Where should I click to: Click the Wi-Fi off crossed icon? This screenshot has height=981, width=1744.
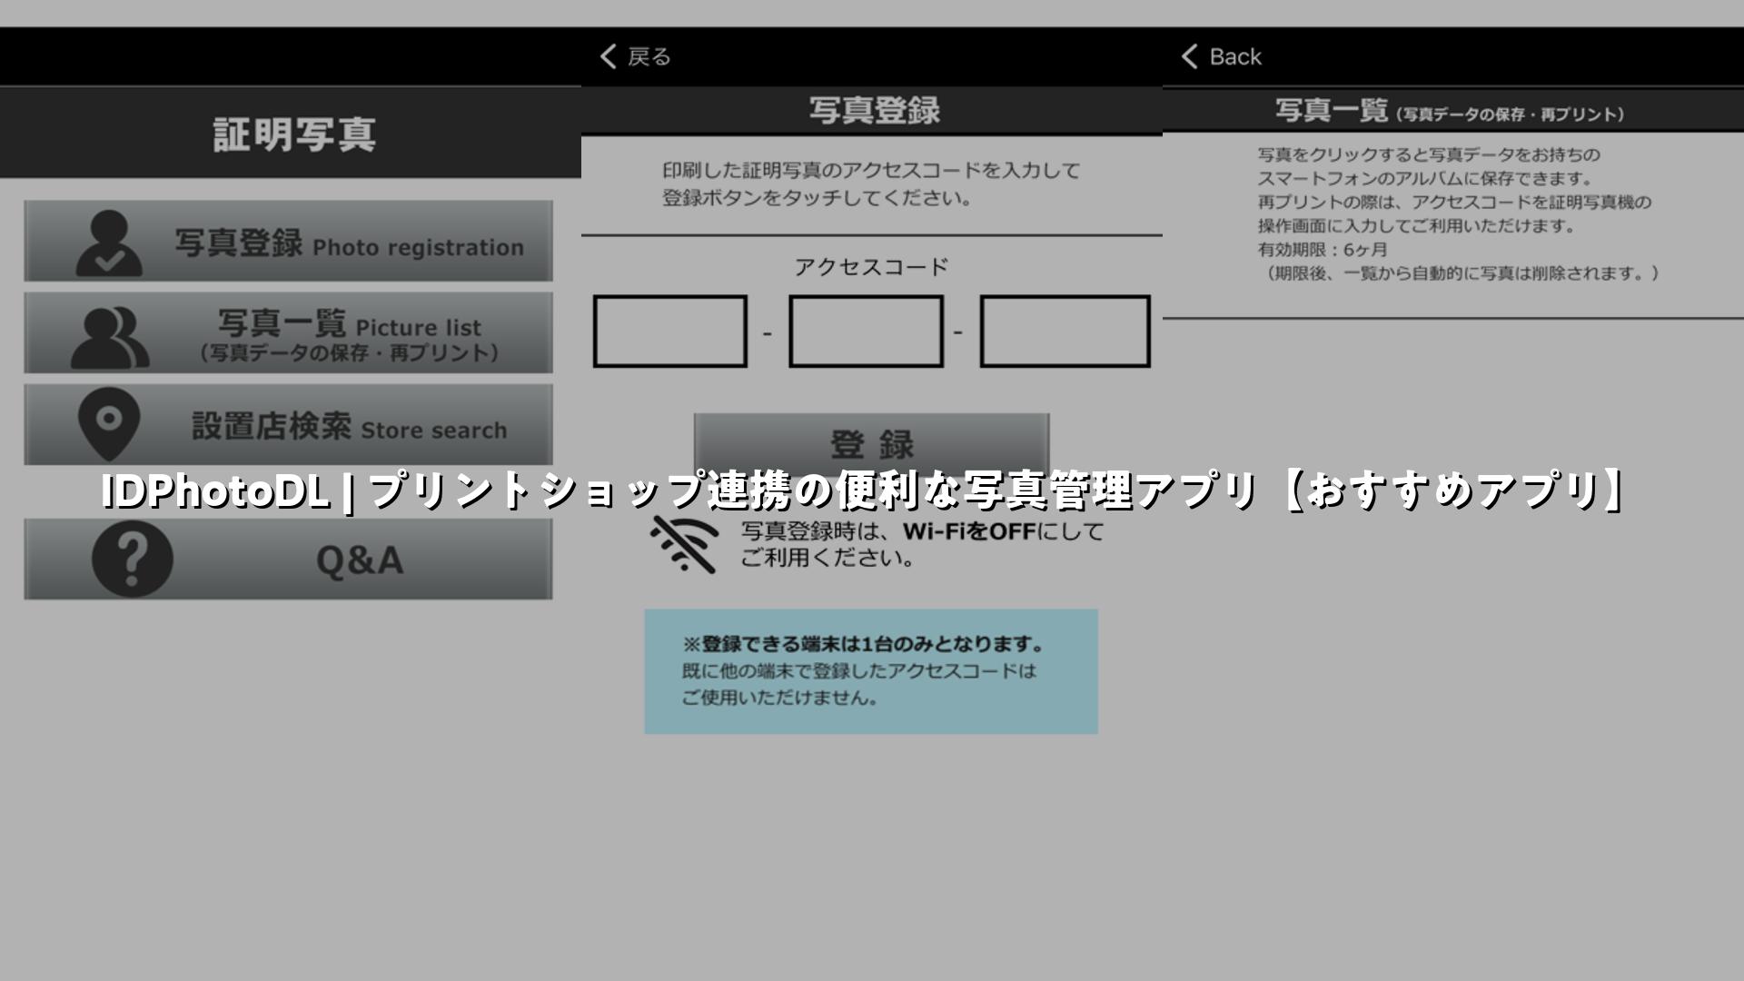click(x=683, y=543)
